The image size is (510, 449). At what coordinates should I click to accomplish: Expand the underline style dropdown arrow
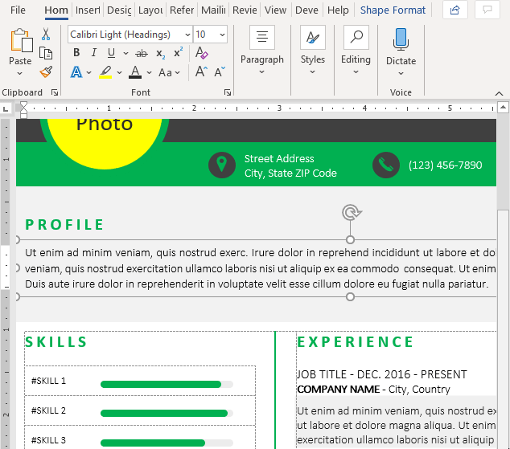tap(125, 53)
